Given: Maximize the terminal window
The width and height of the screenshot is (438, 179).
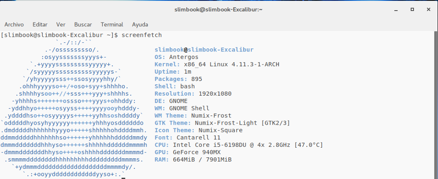Looking at the screenshot, I should point(412,10).
